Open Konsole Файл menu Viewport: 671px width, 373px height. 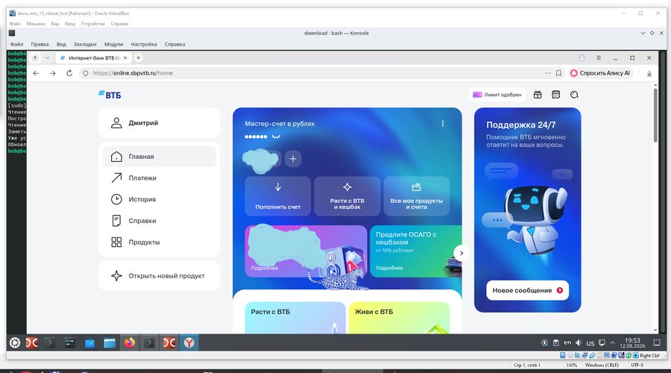click(x=16, y=44)
